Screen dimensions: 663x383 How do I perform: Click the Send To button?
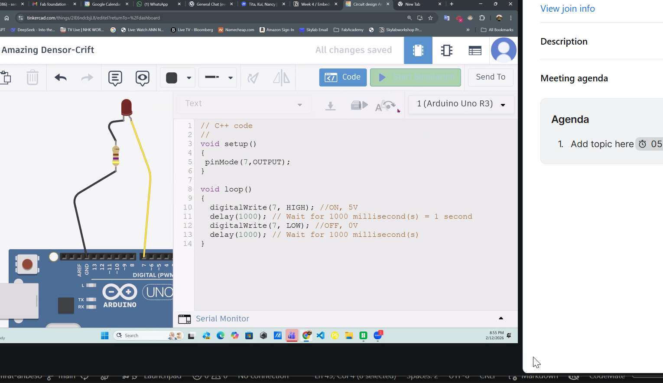click(x=491, y=77)
